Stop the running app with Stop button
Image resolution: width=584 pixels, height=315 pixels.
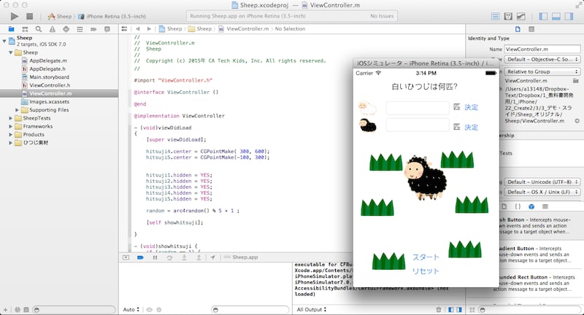click(28, 15)
